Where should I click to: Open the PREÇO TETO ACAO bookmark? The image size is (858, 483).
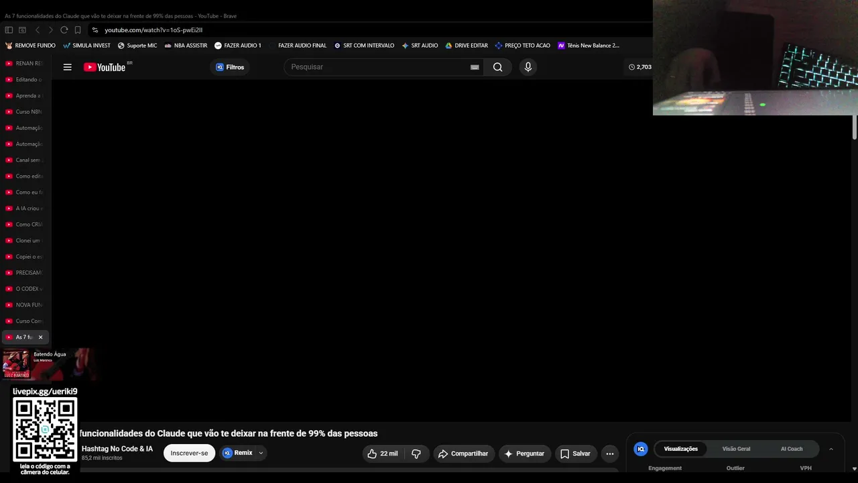(x=522, y=46)
